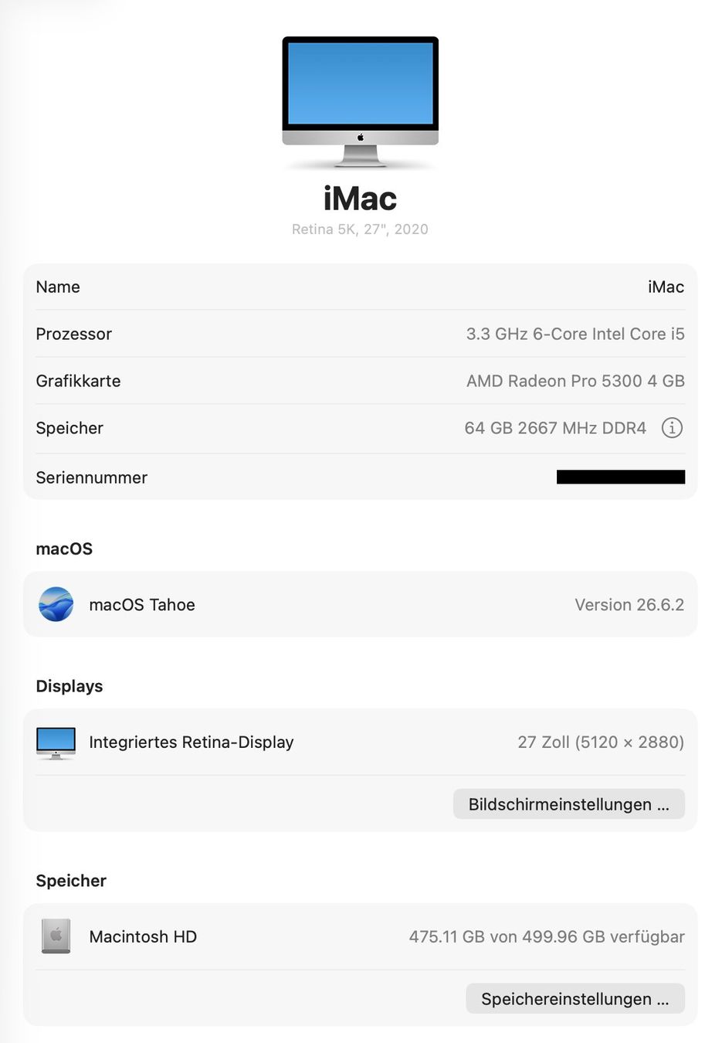This screenshot has height=1043, width=722.
Task: Select the iMac title heading
Action: point(360,199)
